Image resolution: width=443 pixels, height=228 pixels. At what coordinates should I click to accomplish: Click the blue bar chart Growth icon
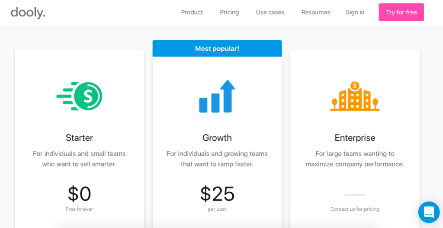pyautogui.click(x=217, y=96)
